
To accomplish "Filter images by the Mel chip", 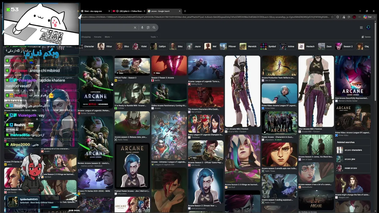I will 211,46.
